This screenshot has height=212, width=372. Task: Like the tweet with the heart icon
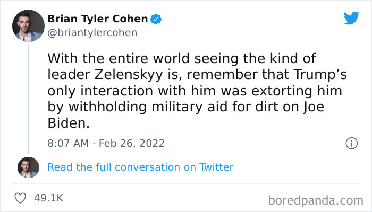[x=21, y=198]
